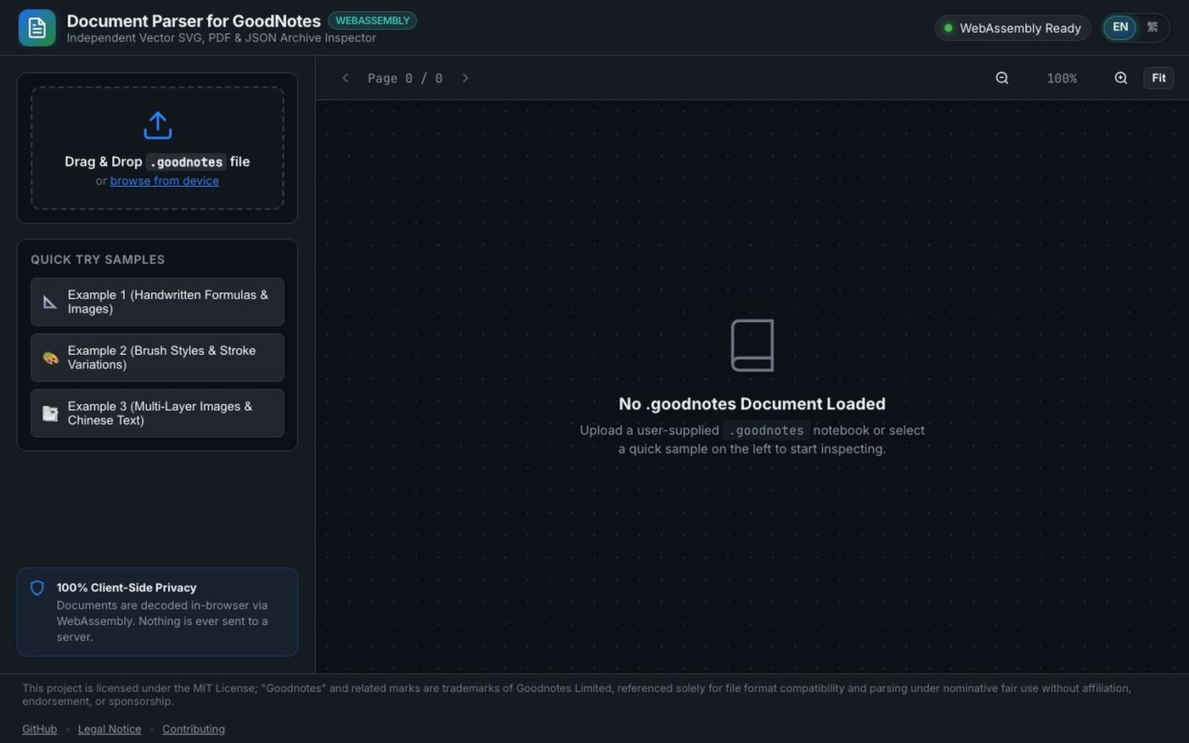Switch language to EN

pyautogui.click(x=1120, y=27)
